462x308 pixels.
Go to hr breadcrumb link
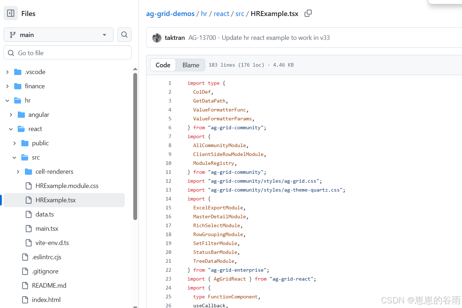click(x=204, y=14)
